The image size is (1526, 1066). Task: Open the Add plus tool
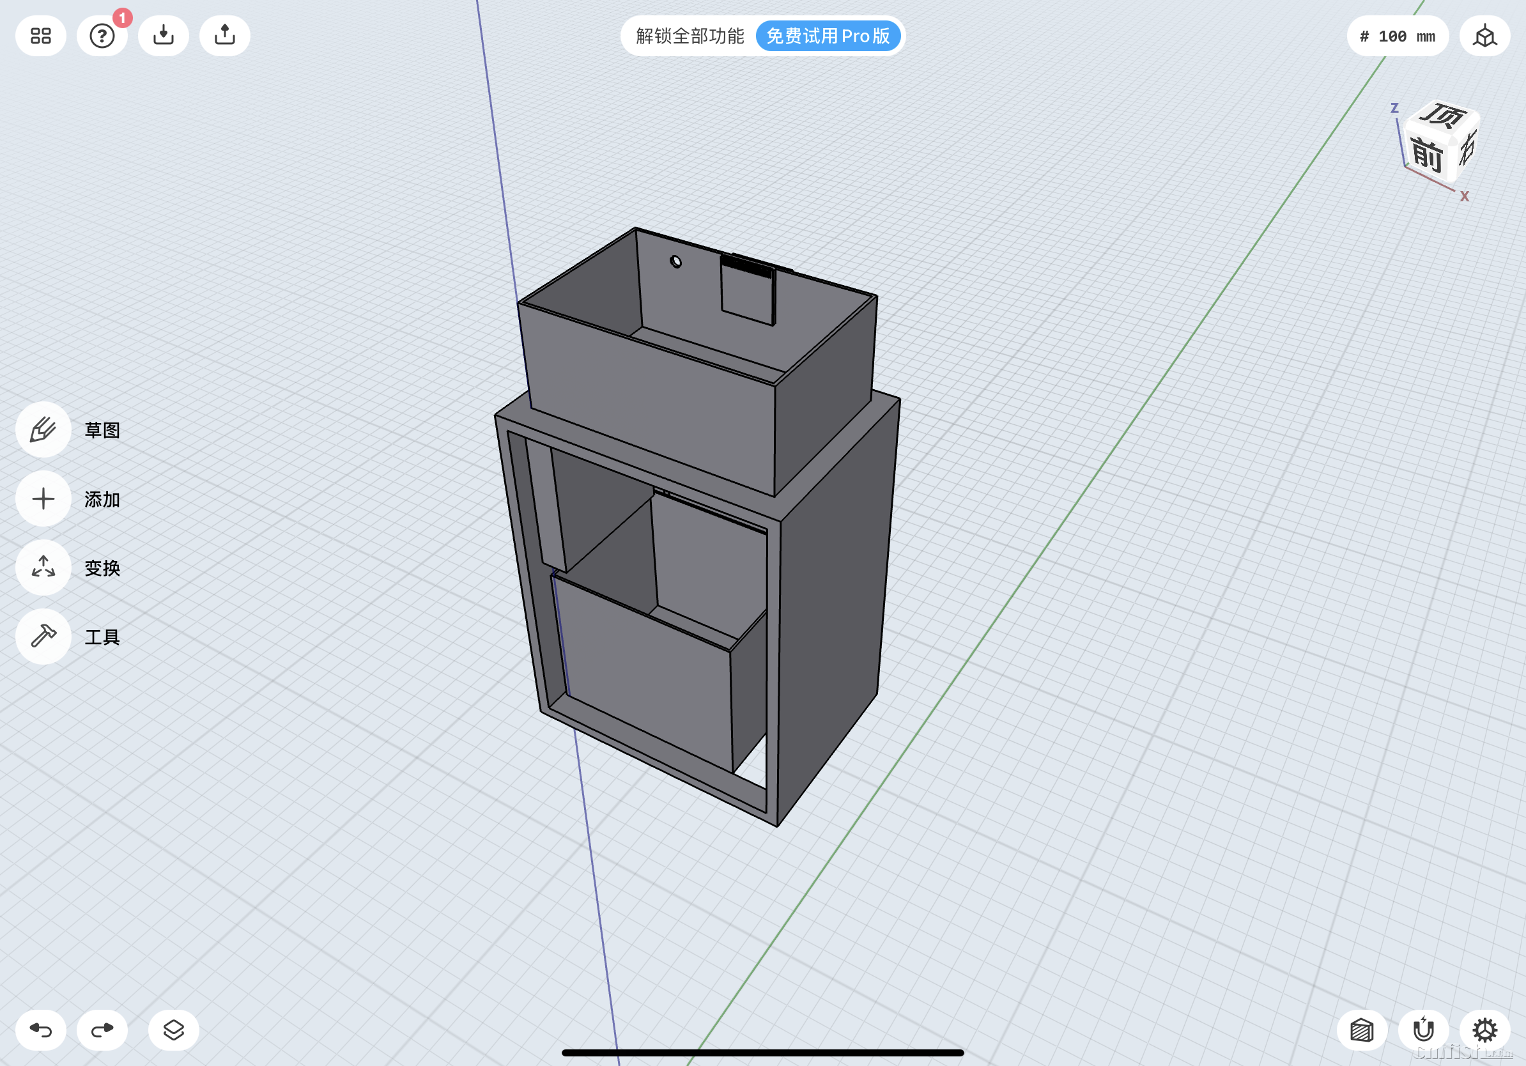[43, 499]
